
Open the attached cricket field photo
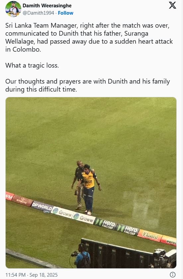point(91,182)
